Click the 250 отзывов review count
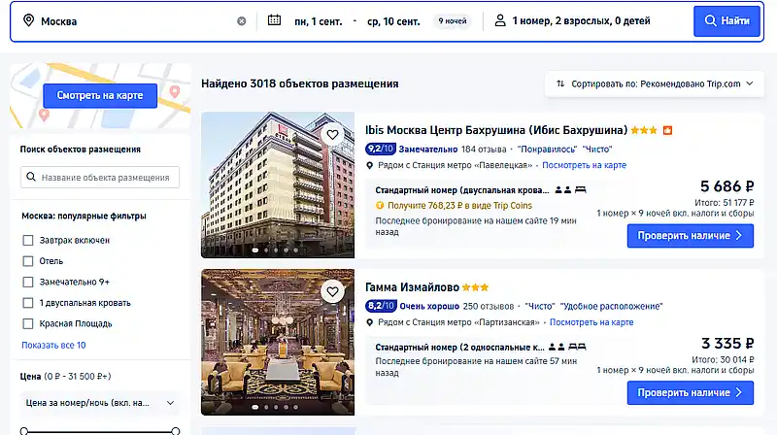This screenshot has width=777, height=435. (489, 306)
